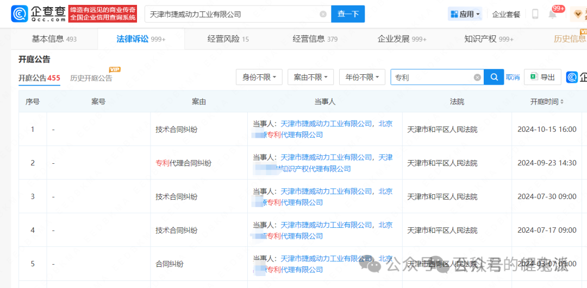Open 天津市捷威动力工业有限公司 link in row 4
Screen dimensions: 587x288
click(x=326, y=225)
